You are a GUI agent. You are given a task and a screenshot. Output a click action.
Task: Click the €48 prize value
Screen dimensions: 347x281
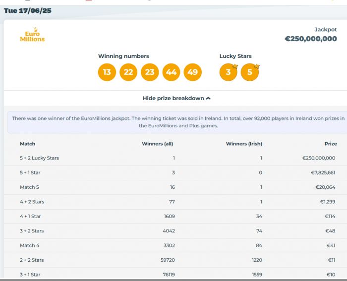pos(330,231)
